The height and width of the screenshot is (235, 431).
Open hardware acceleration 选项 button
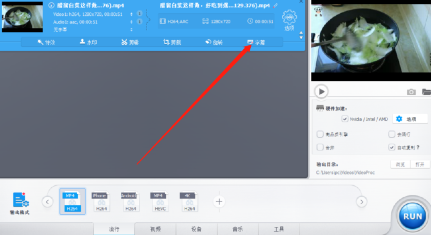tap(410, 119)
